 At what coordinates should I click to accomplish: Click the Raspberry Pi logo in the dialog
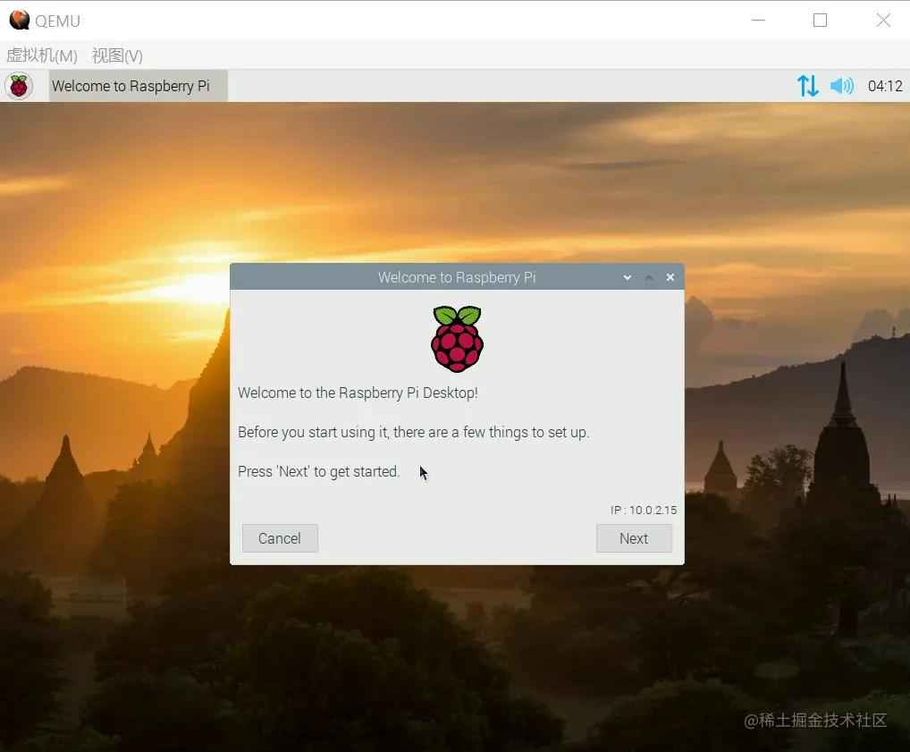(458, 339)
